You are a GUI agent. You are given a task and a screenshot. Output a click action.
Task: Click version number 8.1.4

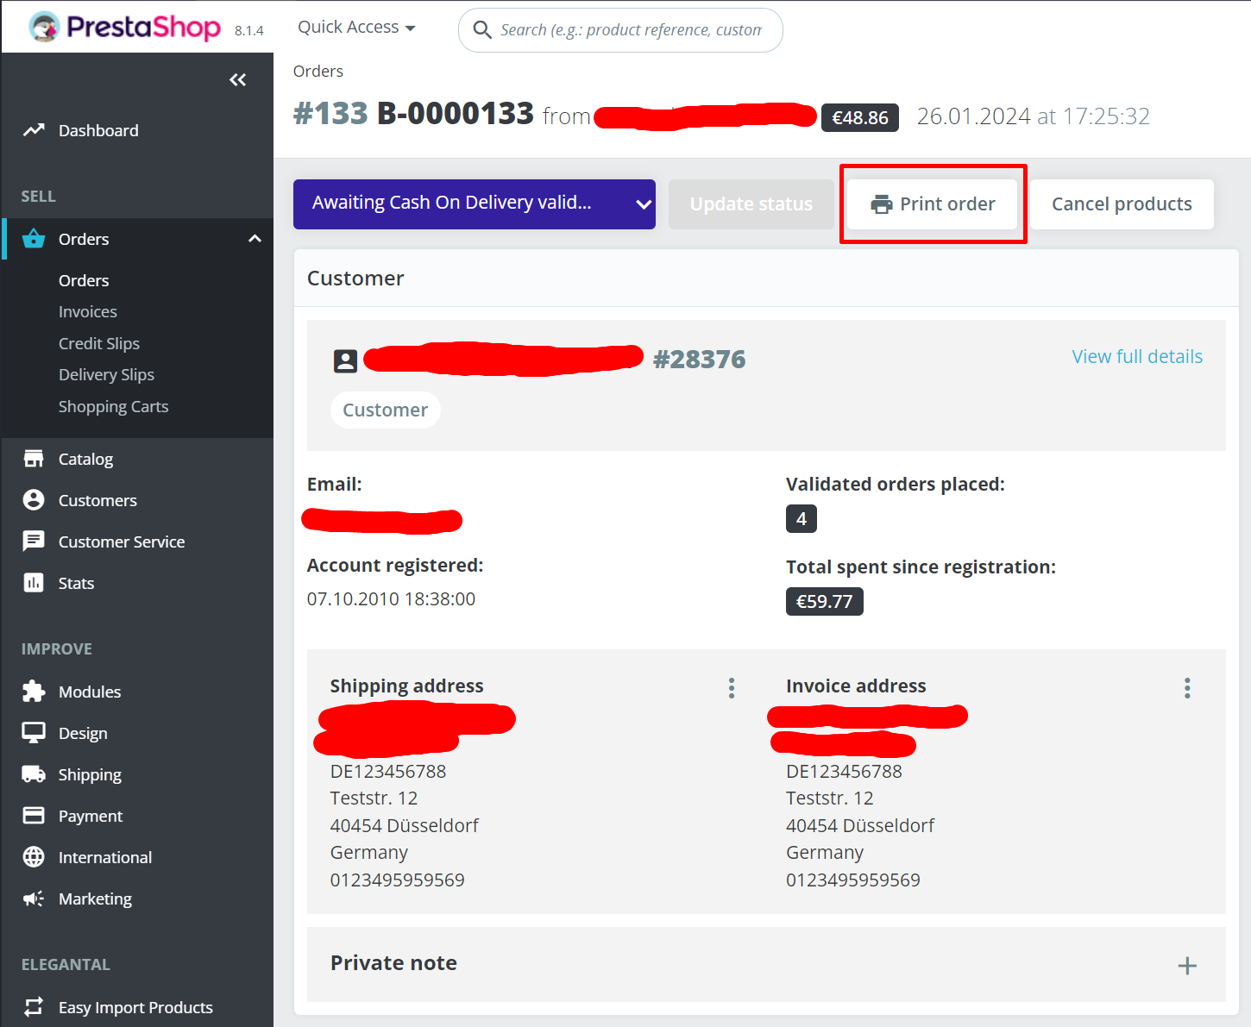coord(249,31)
